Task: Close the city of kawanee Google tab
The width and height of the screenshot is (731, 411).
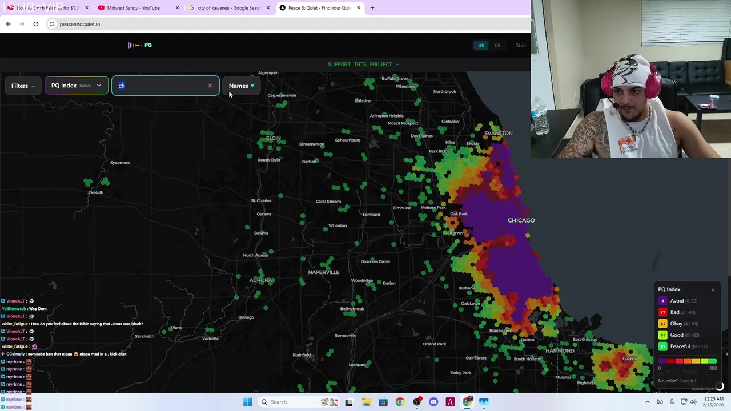Action: (x=268, y=8)
